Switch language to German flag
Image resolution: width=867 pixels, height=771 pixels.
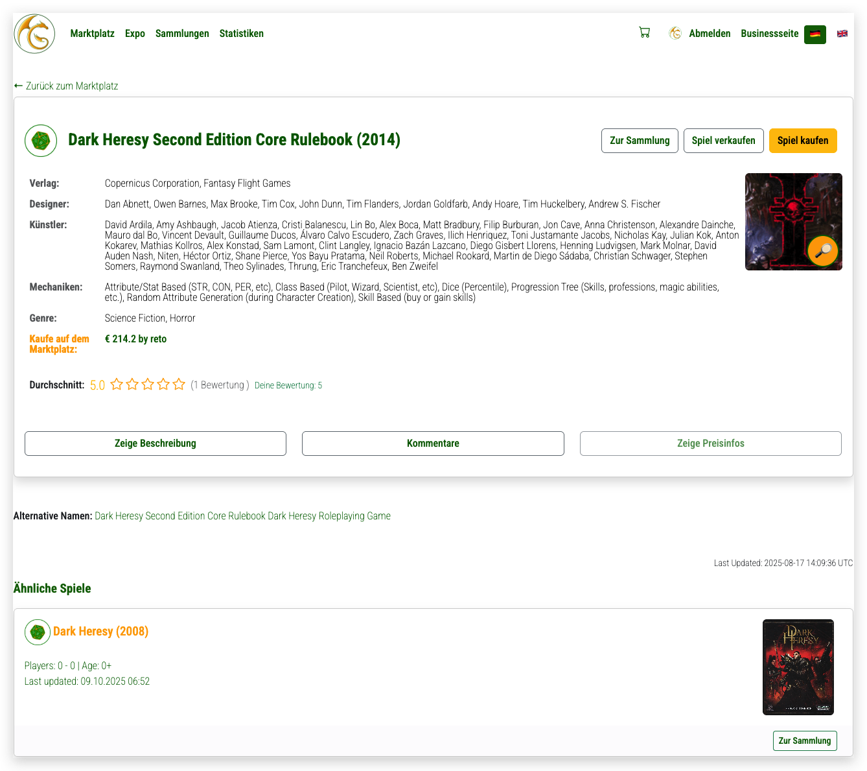(815, 34)
